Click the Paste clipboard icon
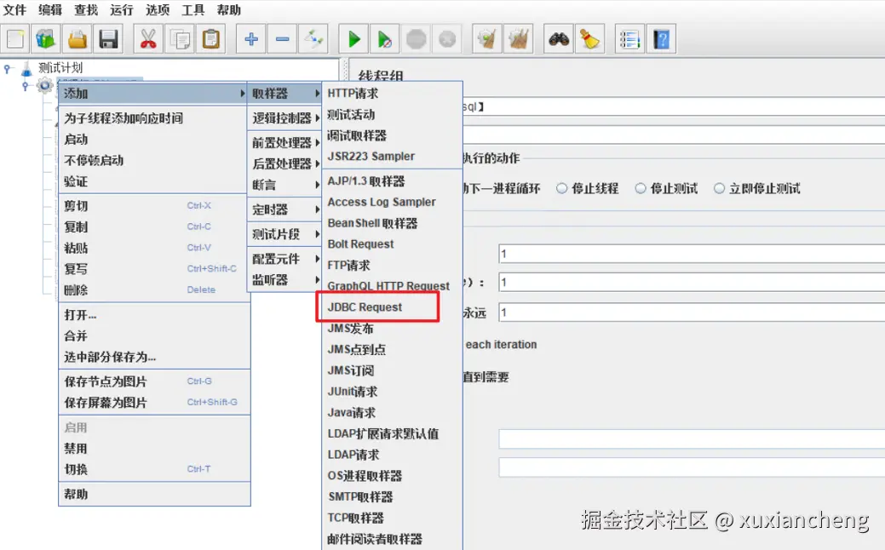Viewport: 885px width, 550px height. point(210,39)
